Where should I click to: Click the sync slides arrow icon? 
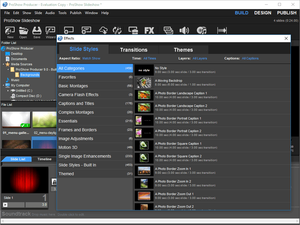pyautogui.click(x=222, y=30)
